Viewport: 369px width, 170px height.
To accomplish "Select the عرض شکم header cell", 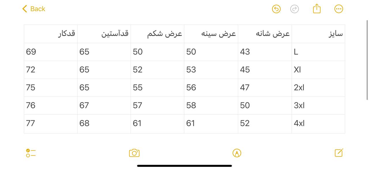I will pos(157,34).
